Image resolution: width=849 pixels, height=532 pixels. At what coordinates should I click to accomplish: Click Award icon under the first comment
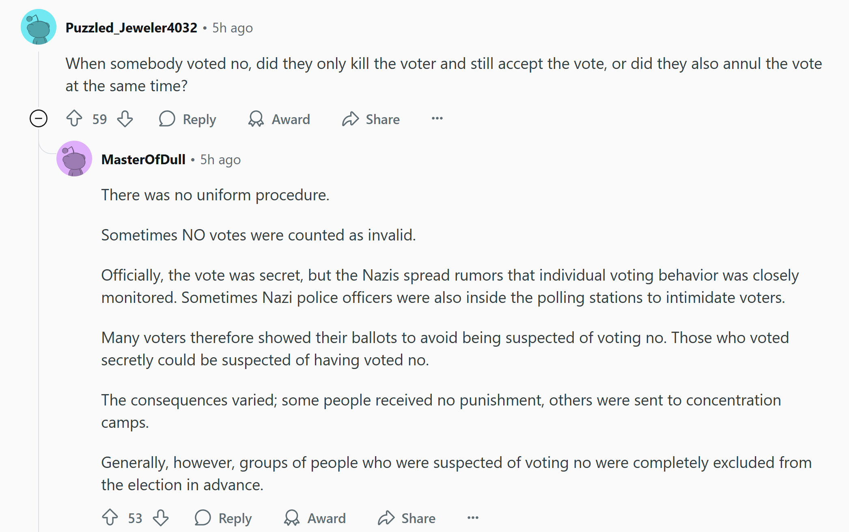coord(256,119)
